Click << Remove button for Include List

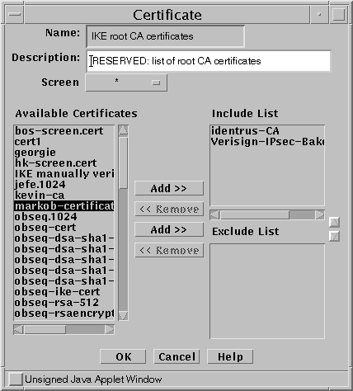click(169, 209)
